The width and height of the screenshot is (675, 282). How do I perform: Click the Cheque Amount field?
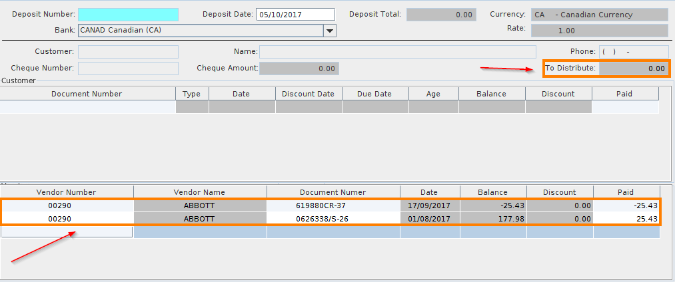pos(299,68)
